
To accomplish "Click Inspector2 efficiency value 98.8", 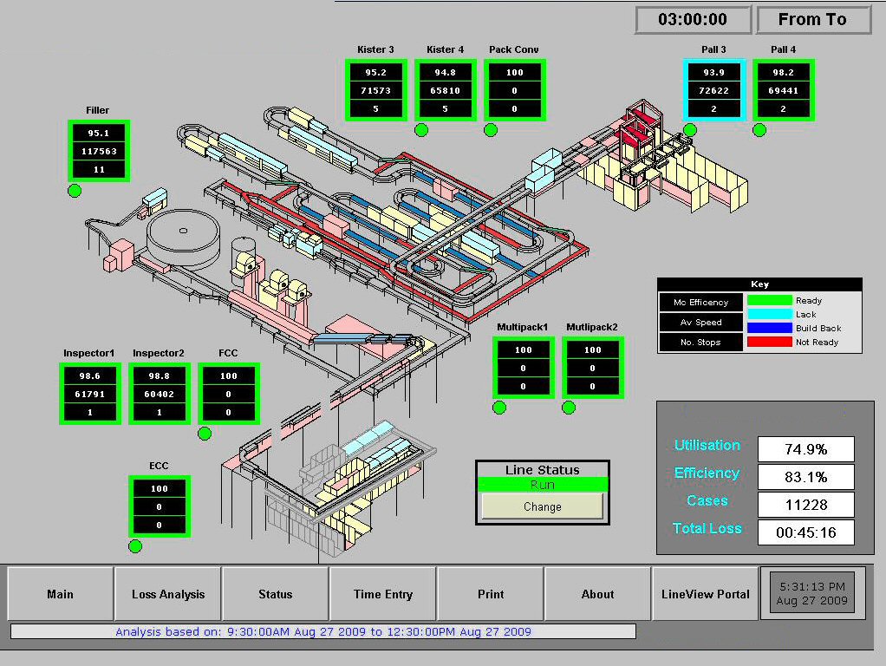I will (160, 376).
